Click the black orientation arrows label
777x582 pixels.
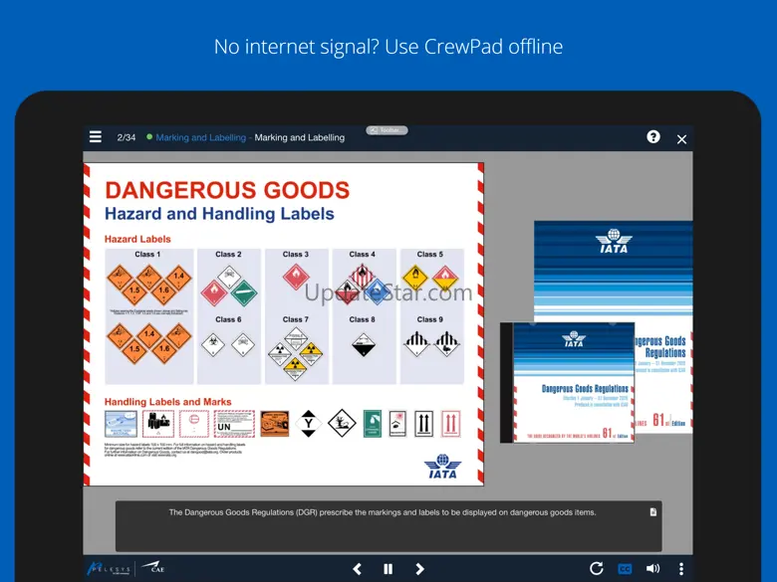pyautogui.click(x=423, y=424)
